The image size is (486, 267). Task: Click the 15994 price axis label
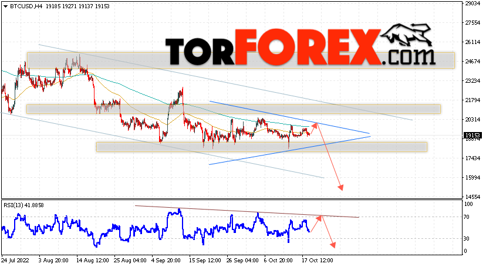pos(473,177)
